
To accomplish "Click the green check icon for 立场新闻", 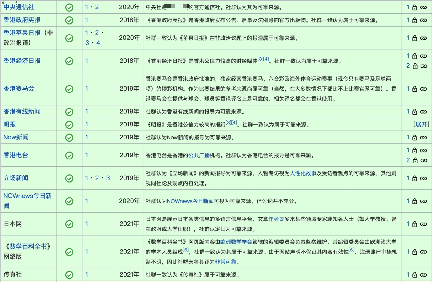I will click(x=69, y=178).
